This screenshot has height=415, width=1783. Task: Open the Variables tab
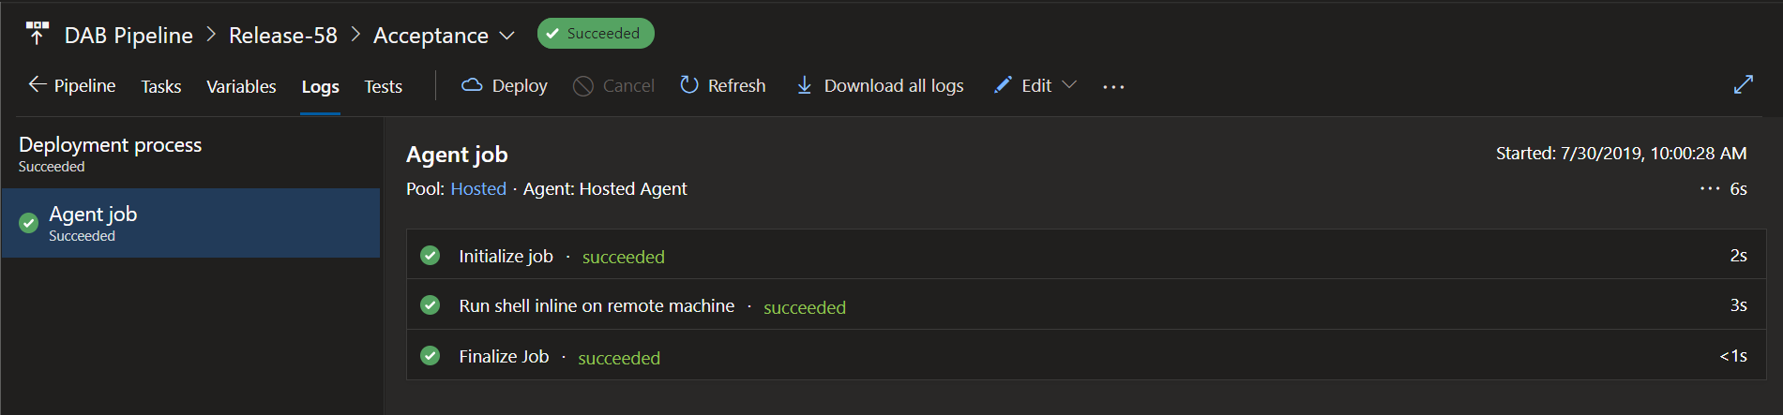tap(241, 86)
